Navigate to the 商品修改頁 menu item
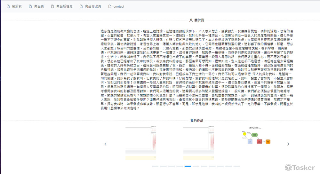320x174 pixels. point(93,6)
